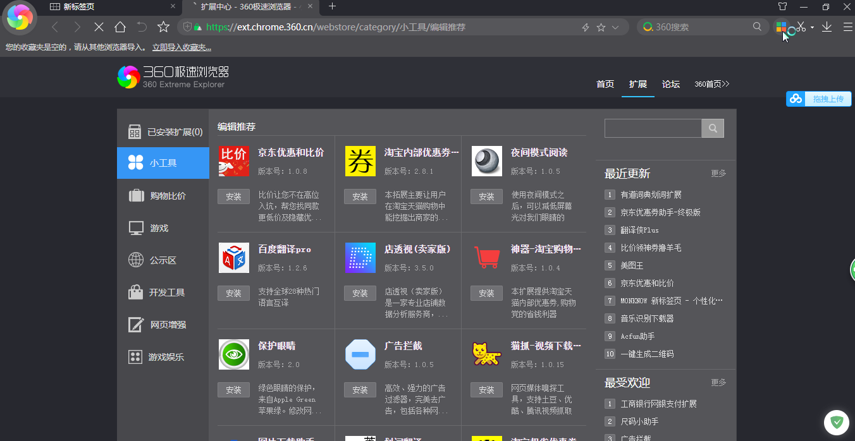
Task: Open 百度翻译pro extension title
Action: 285,249
